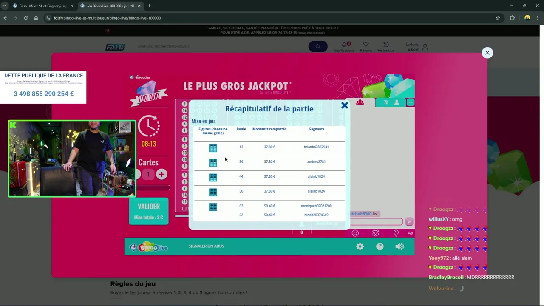This screenshot has height=306, width=544.
Task: Click the grid figure icon for ball 44
Action: click(x=213, y=177)
